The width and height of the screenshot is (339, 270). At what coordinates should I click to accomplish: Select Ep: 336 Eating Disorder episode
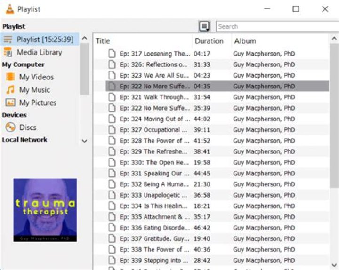(154, 228)
